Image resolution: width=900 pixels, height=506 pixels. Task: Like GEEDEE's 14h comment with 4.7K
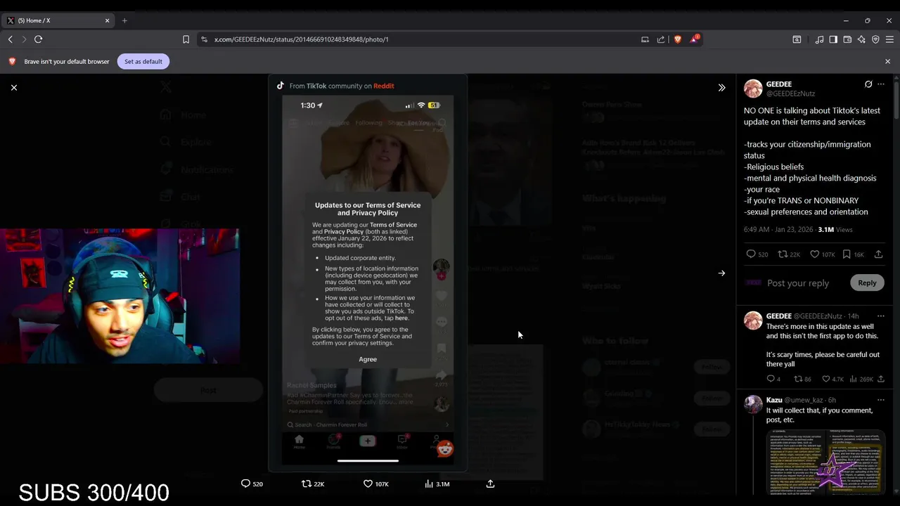tap(833, 379)
